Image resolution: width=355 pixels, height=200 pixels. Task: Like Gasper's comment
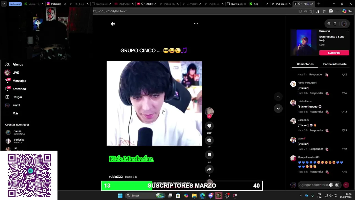[x=343, y=130]
